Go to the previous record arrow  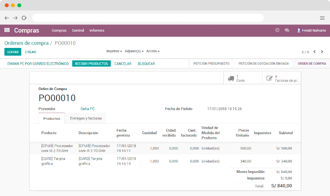pos(314,52)
